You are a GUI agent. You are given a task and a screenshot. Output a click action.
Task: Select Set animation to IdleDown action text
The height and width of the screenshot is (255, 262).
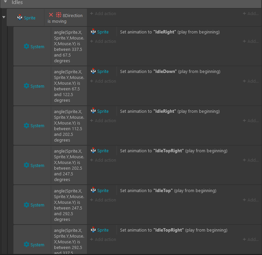[x=170, y=71]
